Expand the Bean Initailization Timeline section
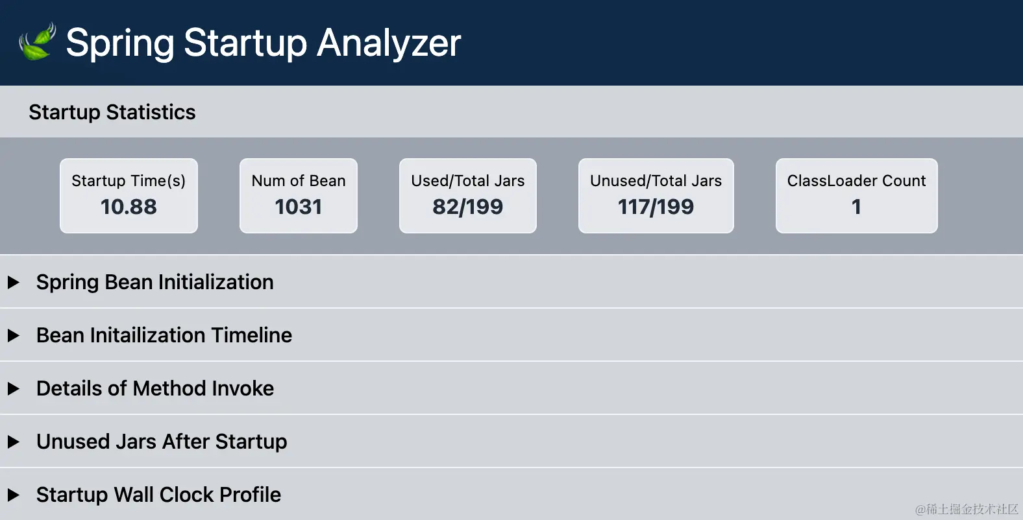Image resolution: width=1023 pixels, height=520 pixels. 164,335
